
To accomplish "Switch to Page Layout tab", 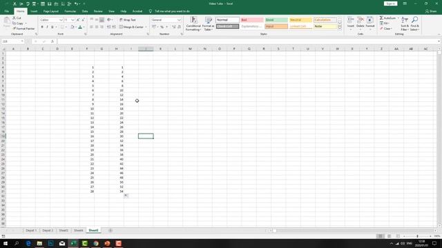I will click(50, 11).
